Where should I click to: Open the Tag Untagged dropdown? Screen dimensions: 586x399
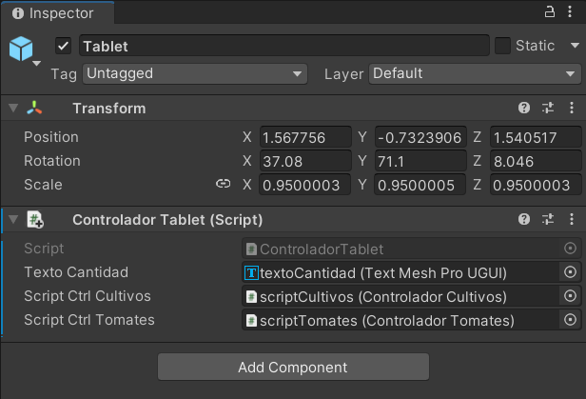point(195,73)
